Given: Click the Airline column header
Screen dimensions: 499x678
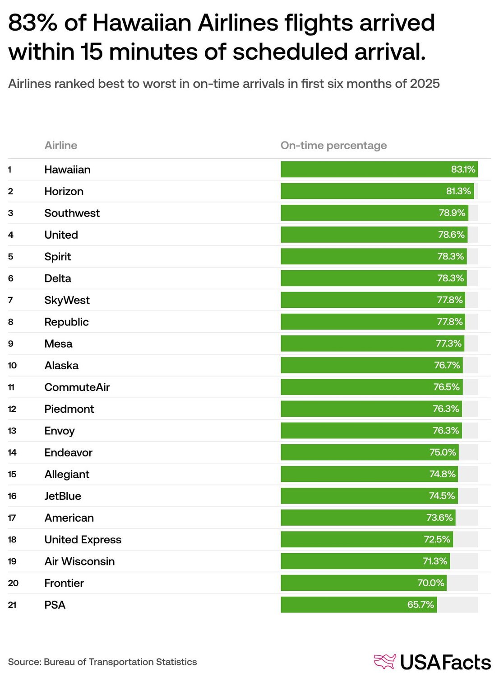Looking at the screenshot, I should pos(61,146).
